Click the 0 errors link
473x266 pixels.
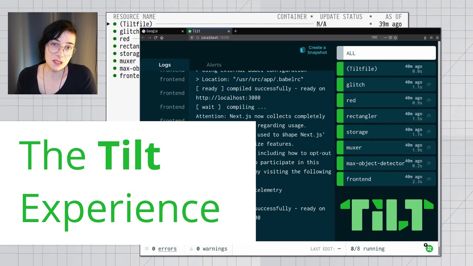(164, 249)
